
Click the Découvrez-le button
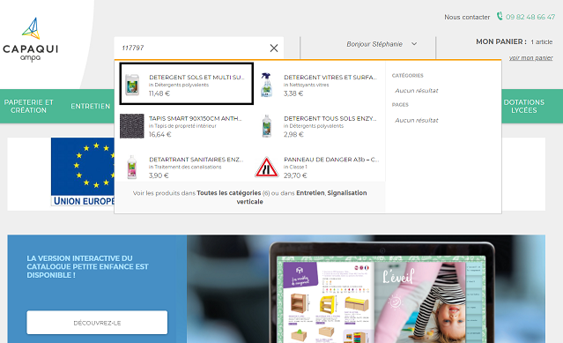point(97,323)
